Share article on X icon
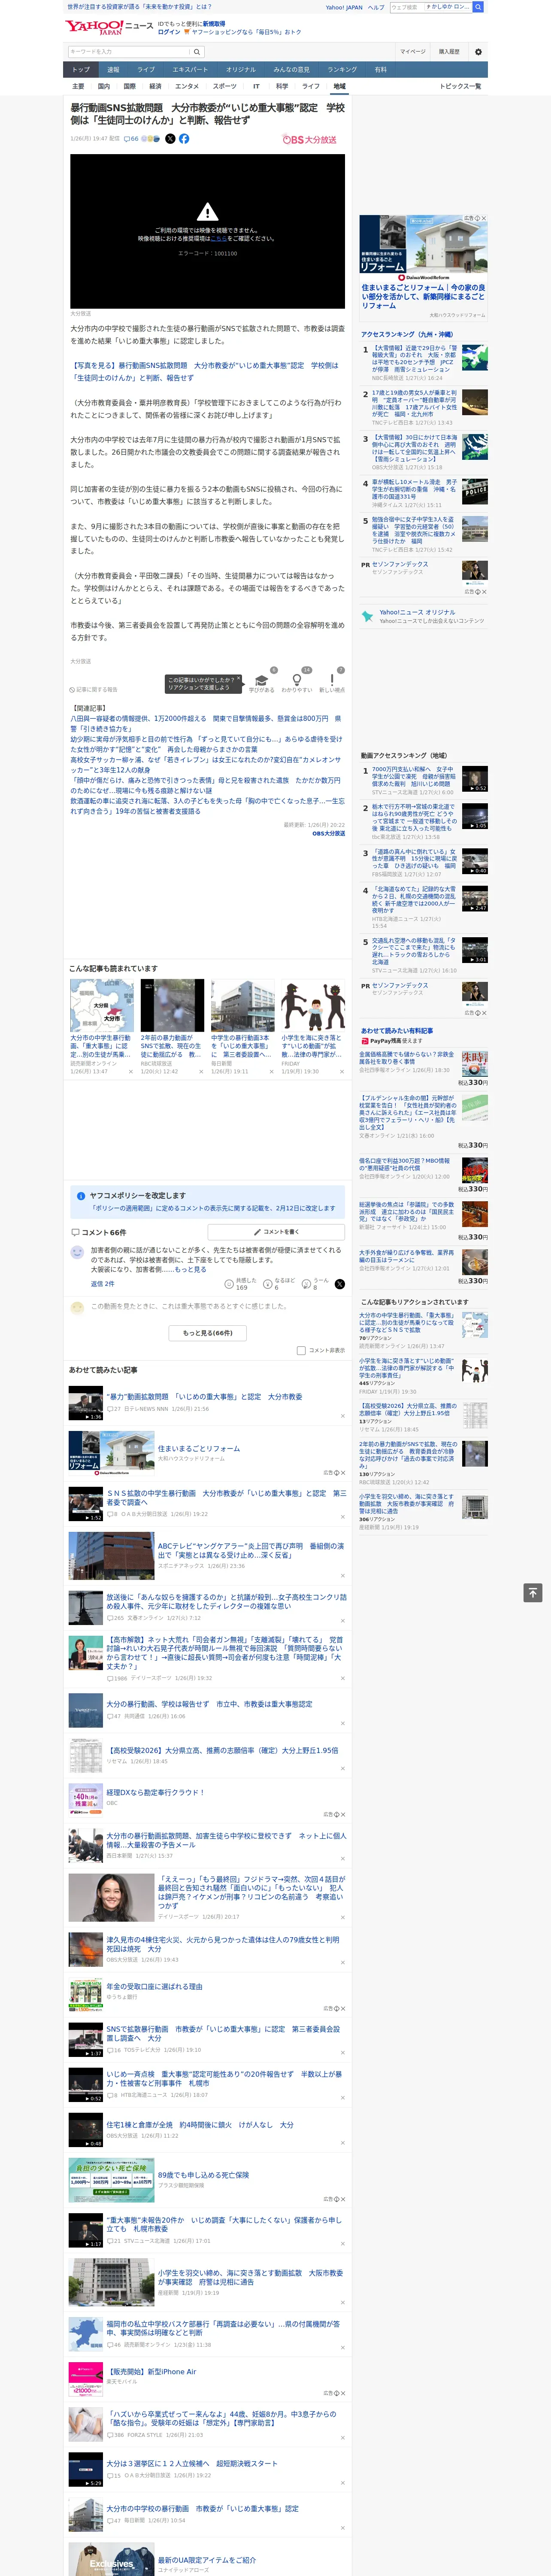 [170, 139]
